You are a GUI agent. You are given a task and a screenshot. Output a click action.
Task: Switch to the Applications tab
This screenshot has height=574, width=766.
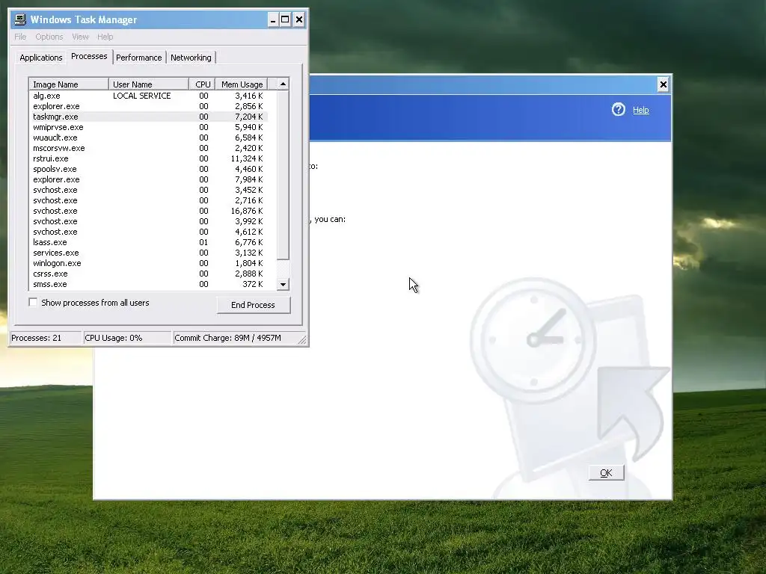pyautogui.click(x=41, y=58)
